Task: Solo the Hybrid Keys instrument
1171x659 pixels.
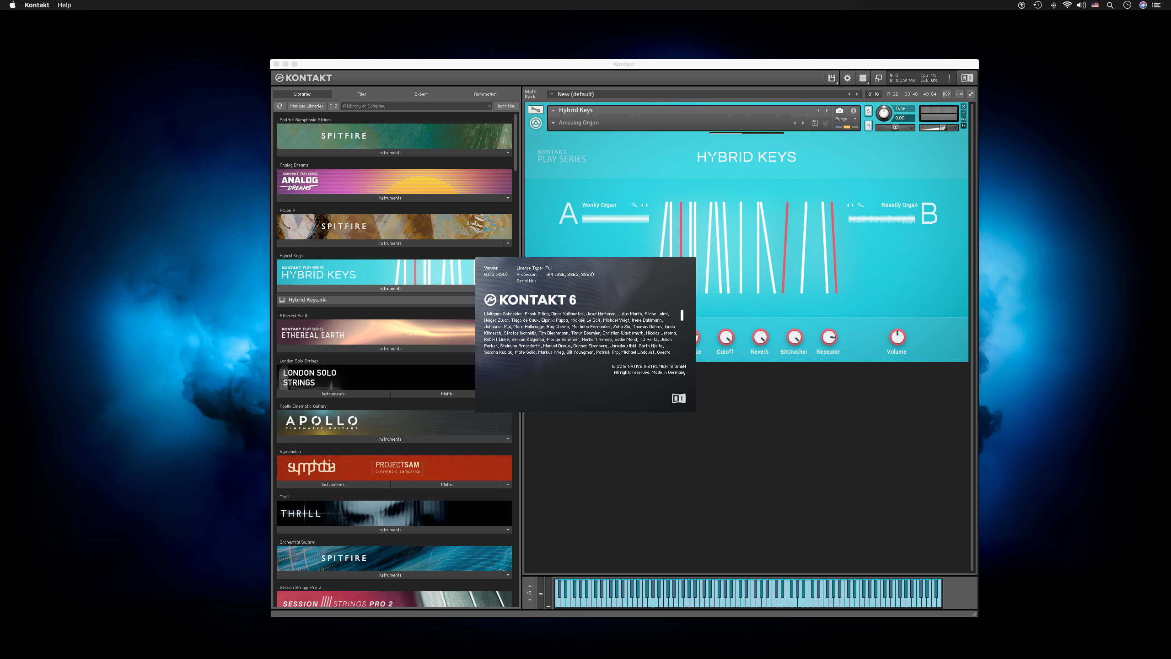Action: [868, 111]
